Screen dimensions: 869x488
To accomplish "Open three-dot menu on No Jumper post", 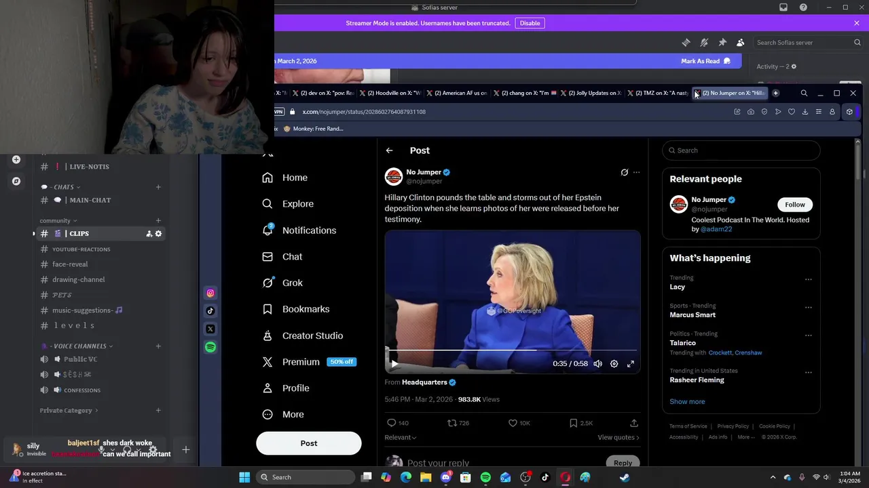I will (x=636, y=172).
